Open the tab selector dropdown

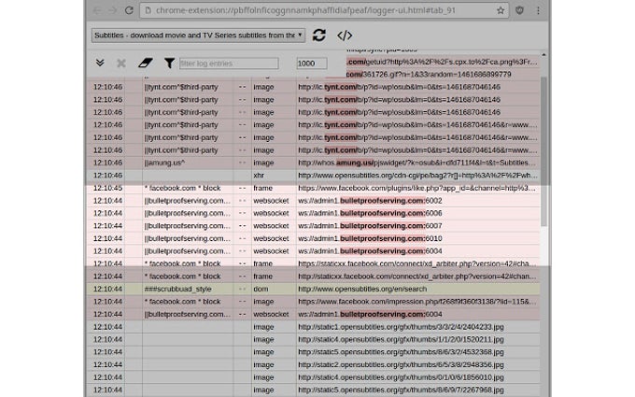tap(198, 35)
